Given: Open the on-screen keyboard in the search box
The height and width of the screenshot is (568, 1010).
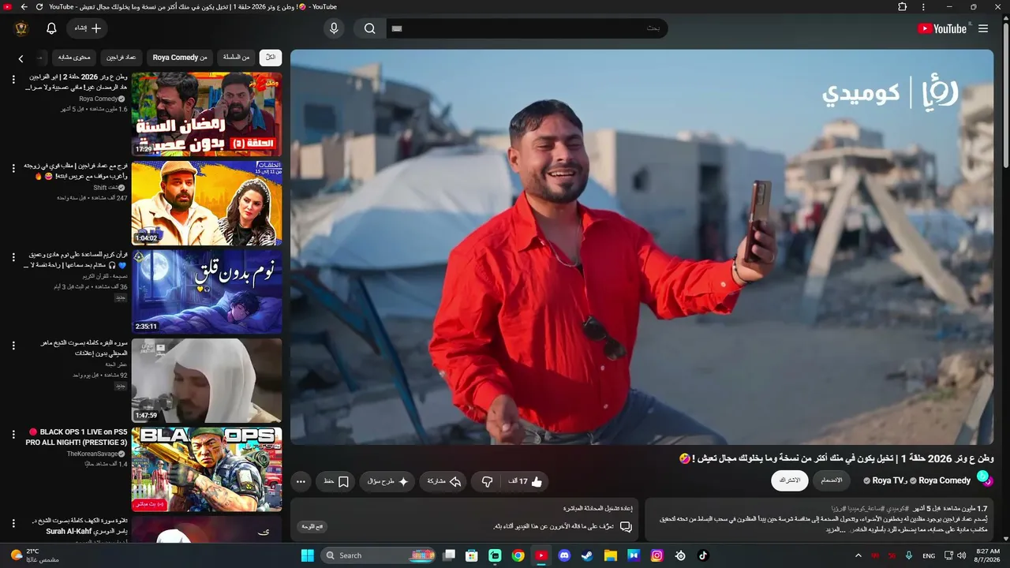Looking at the screenshot, I should [x=397, y=28].
